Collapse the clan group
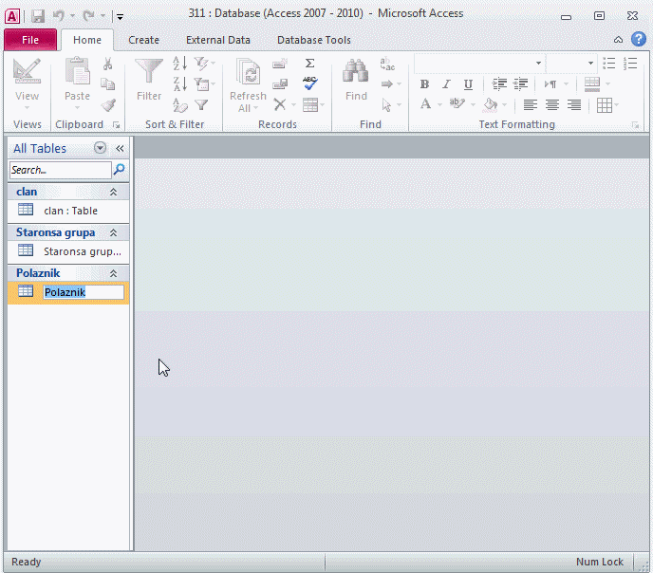This screenshot has height=573, width=653. 114,192
